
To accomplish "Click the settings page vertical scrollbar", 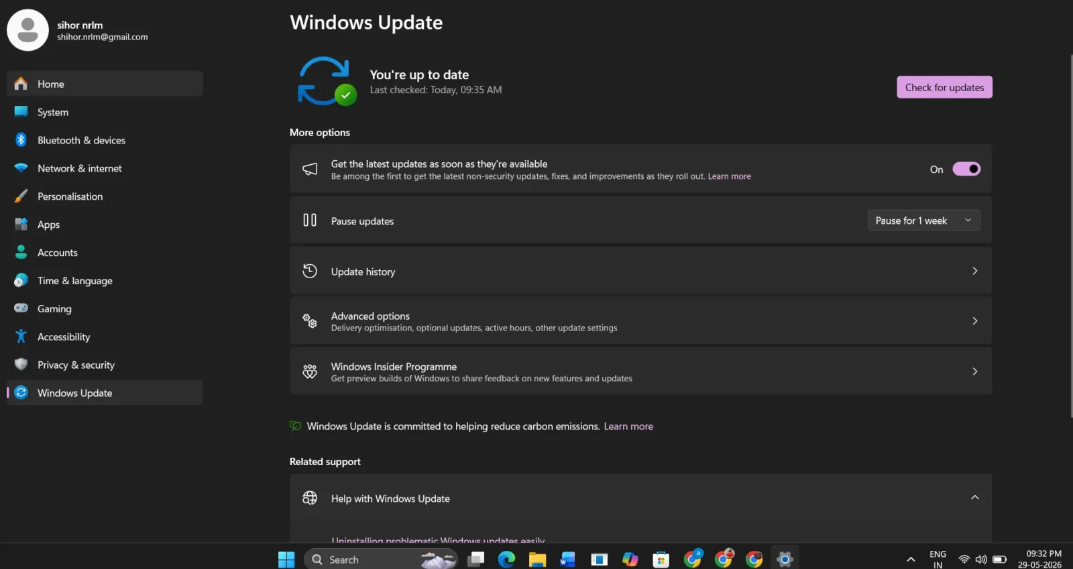I will pos(1071,236).
